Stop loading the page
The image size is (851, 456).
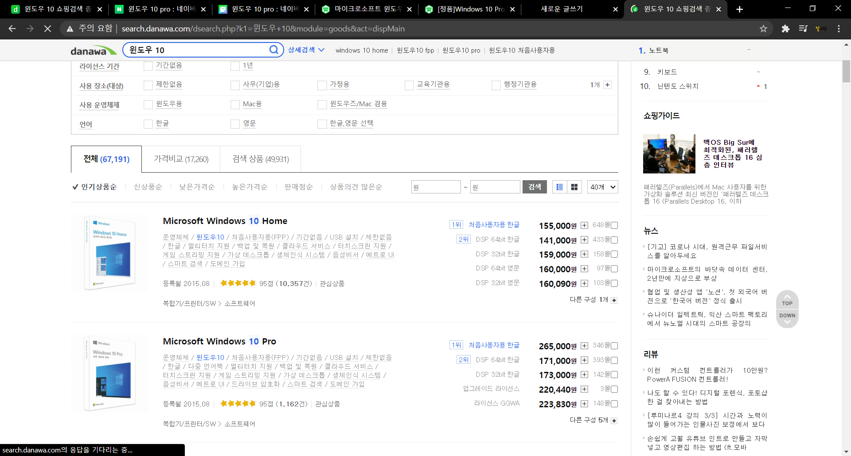47,28
